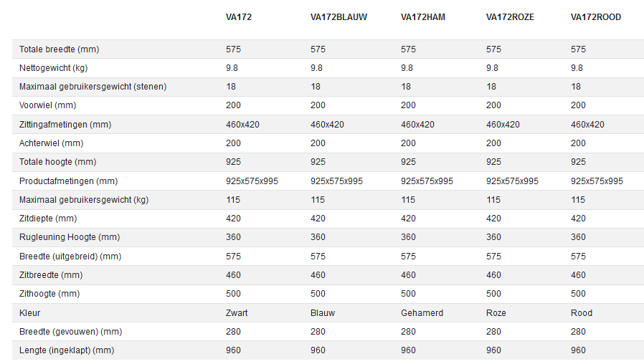The height and width of the screenshot is (364, 644).
Task: Click the Zithoogte (mm) row label
Action: click(x=49, y=294)
